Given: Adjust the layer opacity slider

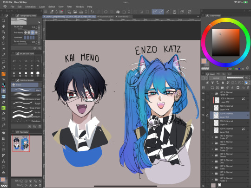Looking at the screenshot, I should 235,78.
